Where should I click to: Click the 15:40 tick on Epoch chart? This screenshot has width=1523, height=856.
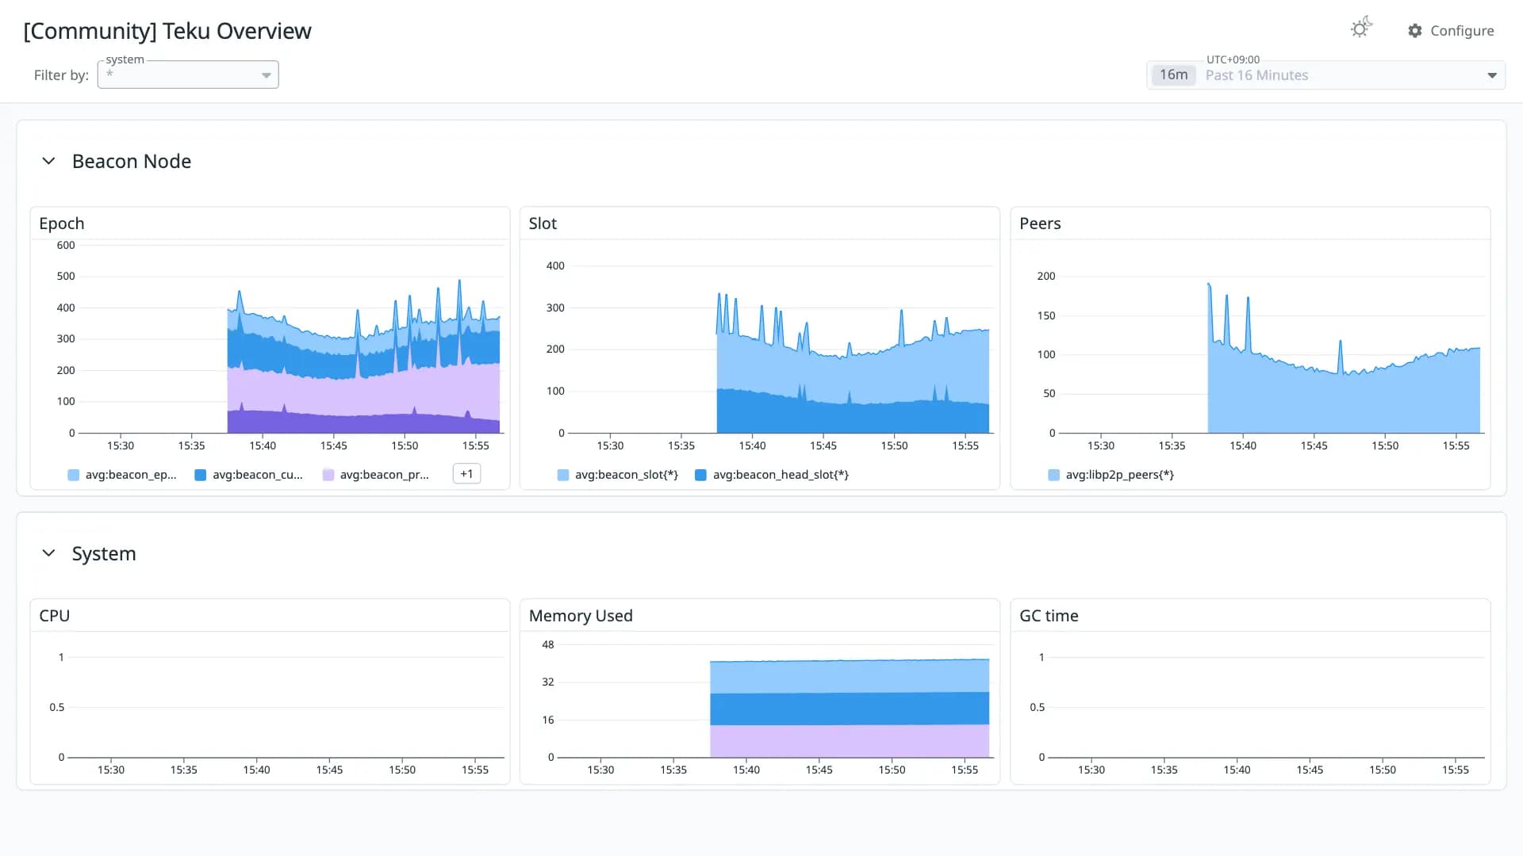[x=263, y=445]
